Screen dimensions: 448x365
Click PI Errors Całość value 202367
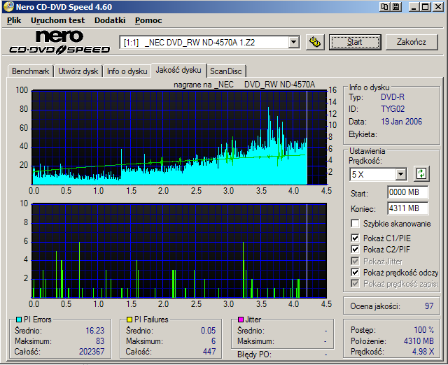[92, 352]
